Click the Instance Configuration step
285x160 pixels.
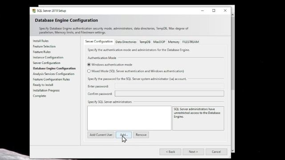(48, 57)
